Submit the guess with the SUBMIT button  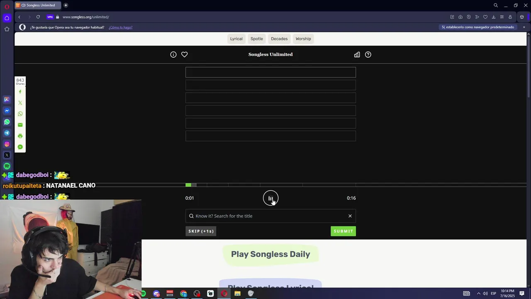[343, 231]
